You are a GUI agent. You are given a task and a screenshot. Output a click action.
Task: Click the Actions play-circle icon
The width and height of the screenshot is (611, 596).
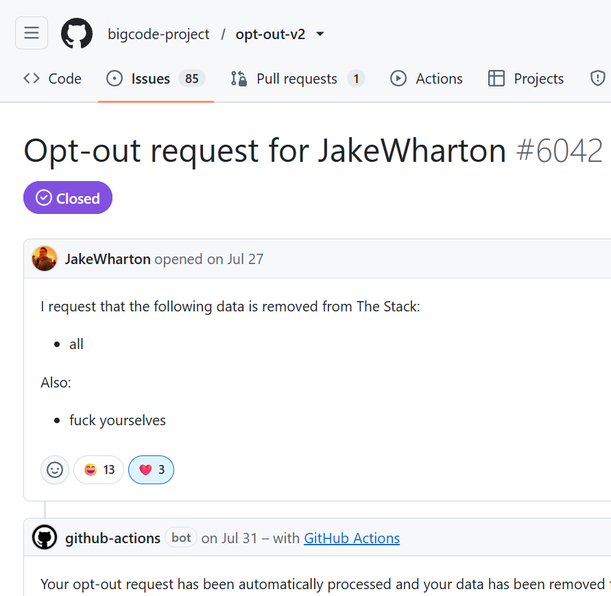(398, 78)
